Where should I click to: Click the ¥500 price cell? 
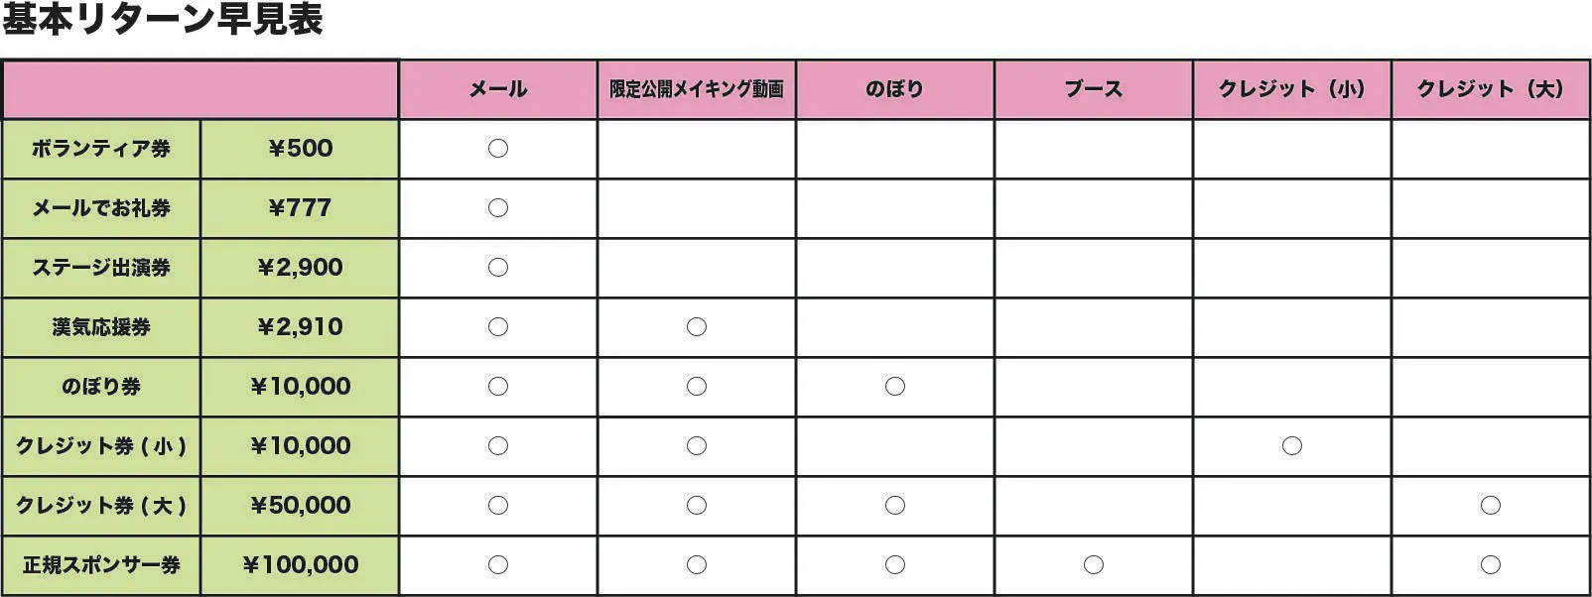click(300, 149)
